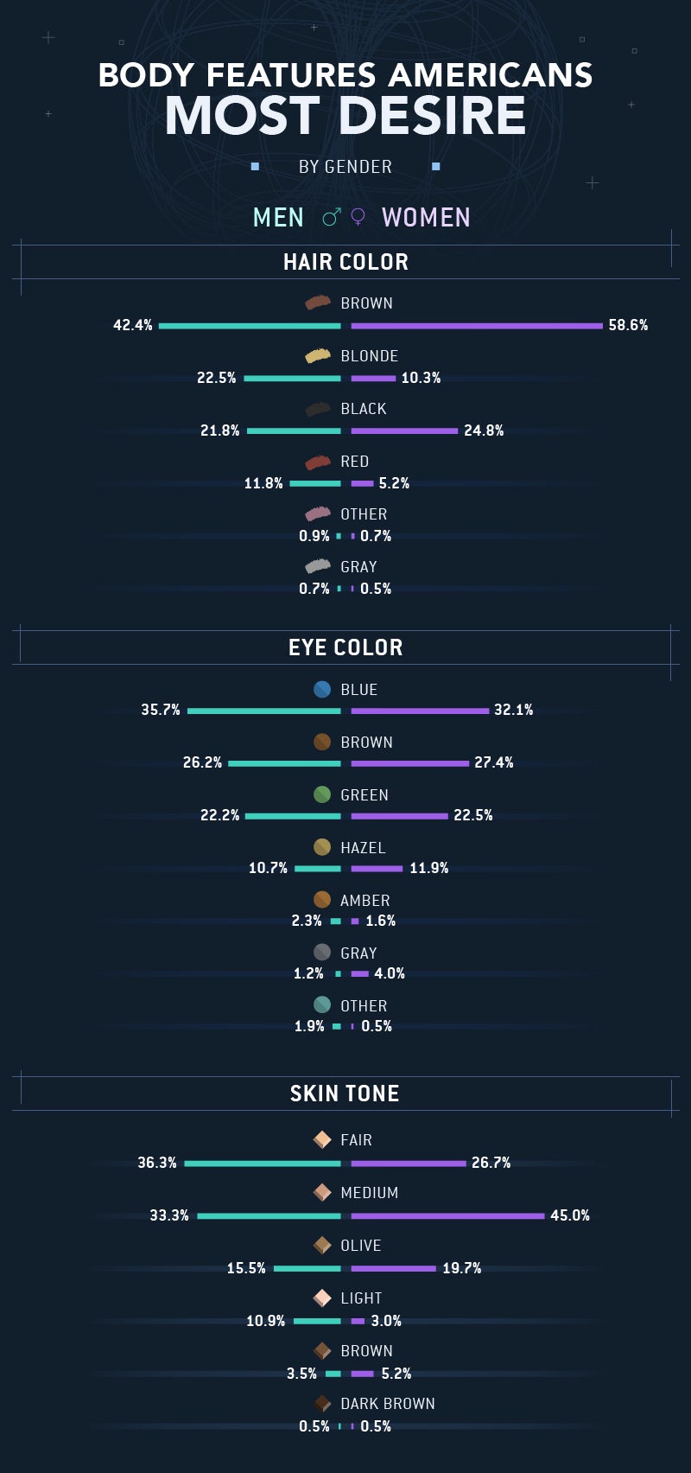Click the WOMEN legend label

[x=426, y=217]
